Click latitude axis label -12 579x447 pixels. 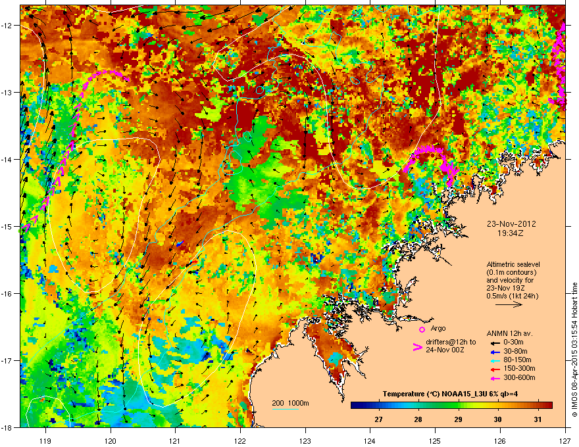(x=7, y=26)
